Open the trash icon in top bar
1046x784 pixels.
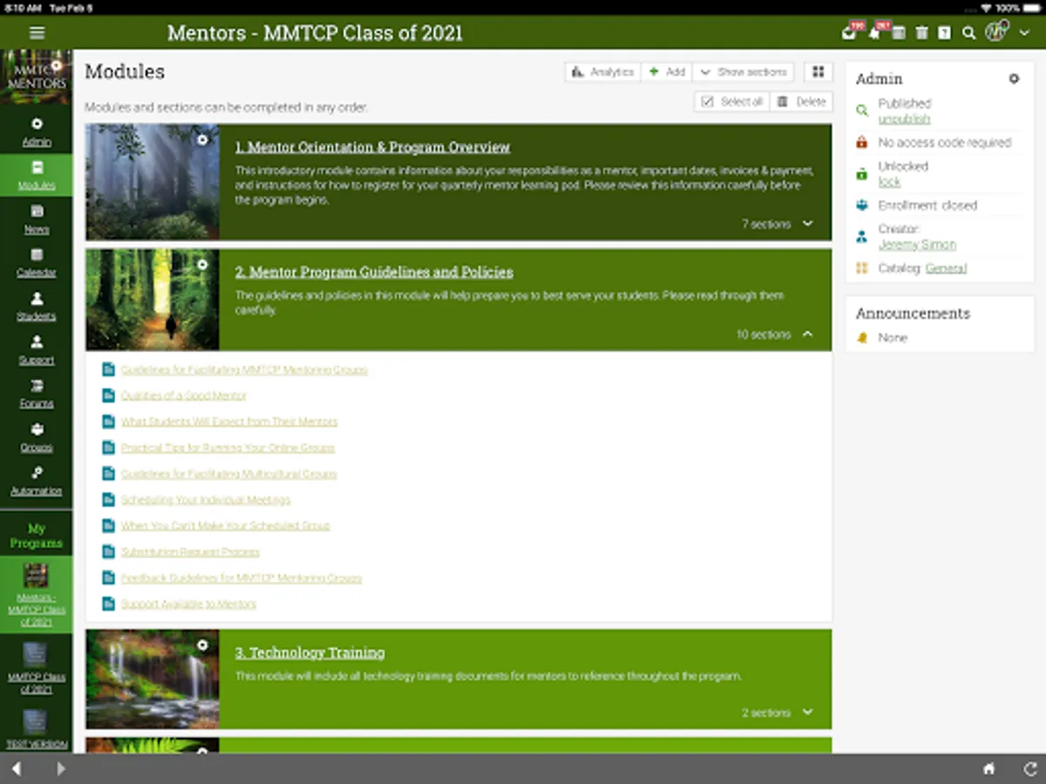point(921,33)
